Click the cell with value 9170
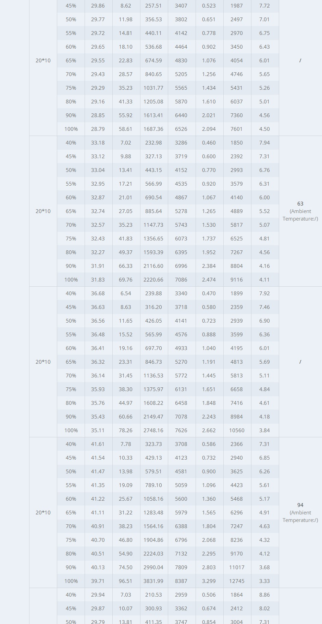This screenshot has height=624, width=322. click(x=237, y=553)
